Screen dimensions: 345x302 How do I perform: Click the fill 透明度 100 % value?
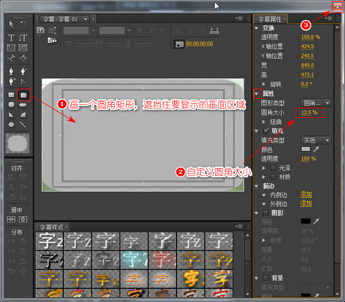click(x=308, y=159)
